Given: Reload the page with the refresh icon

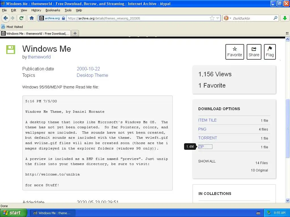Looking at the screenshot, I should tap(22, 18).
